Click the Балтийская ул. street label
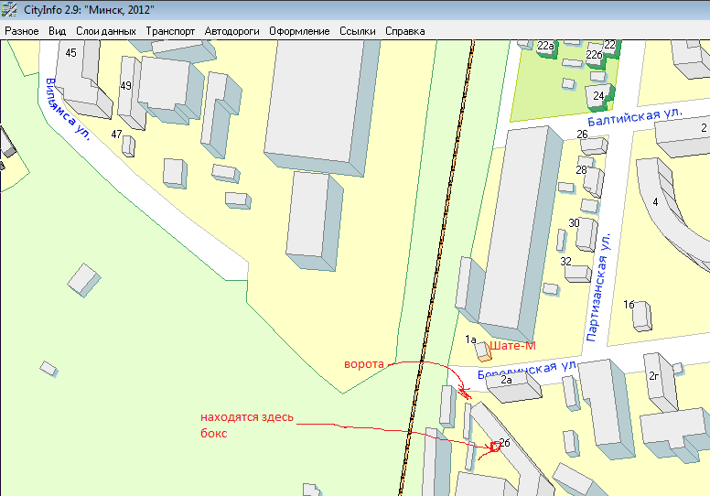Screen dimensions: 710x496 (635, 117)
